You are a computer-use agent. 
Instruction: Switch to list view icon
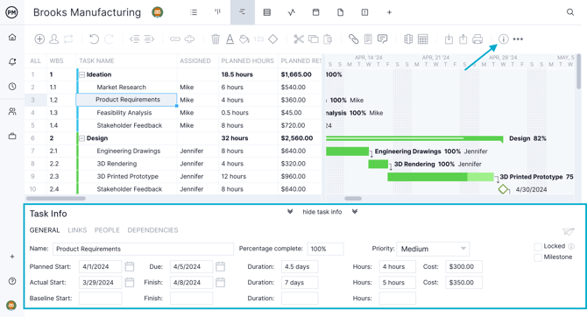[x=194, y=12]
